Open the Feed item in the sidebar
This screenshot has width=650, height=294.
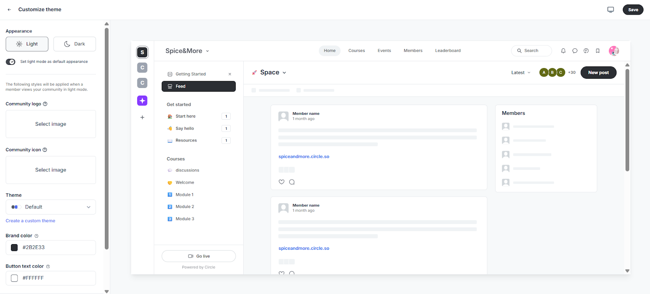[199, 86]
